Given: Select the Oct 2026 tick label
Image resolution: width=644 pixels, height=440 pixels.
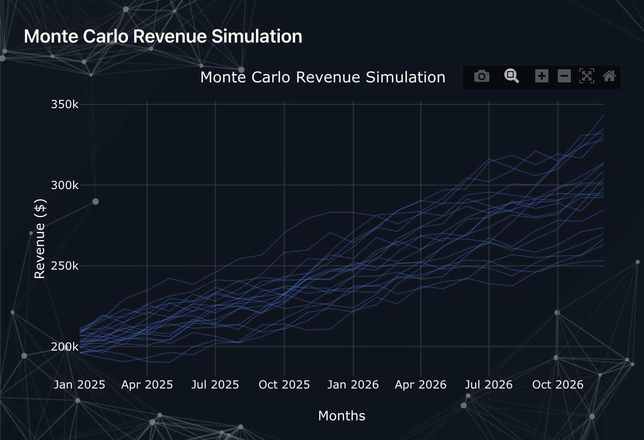Looking at the screenshot, I should 557,384.
